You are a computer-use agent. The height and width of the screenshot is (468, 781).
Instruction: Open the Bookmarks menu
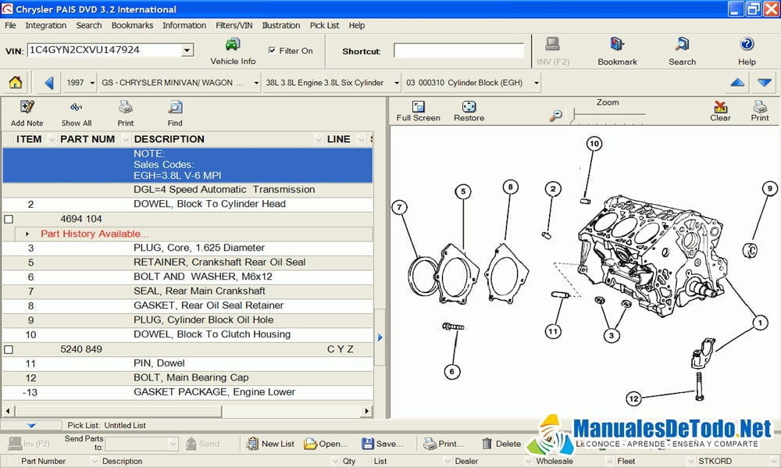coord(132,26)
